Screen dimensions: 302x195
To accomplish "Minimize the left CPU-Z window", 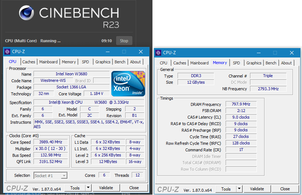I will click(x=108, y=52).
